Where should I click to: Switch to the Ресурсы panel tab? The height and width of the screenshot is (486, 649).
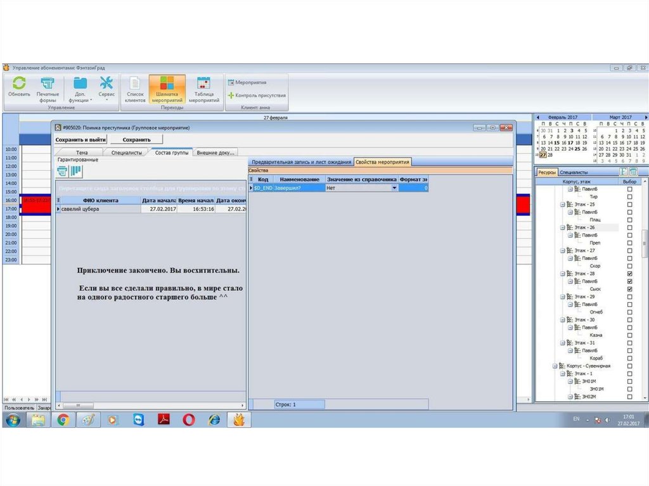click(x=547, y=172)
